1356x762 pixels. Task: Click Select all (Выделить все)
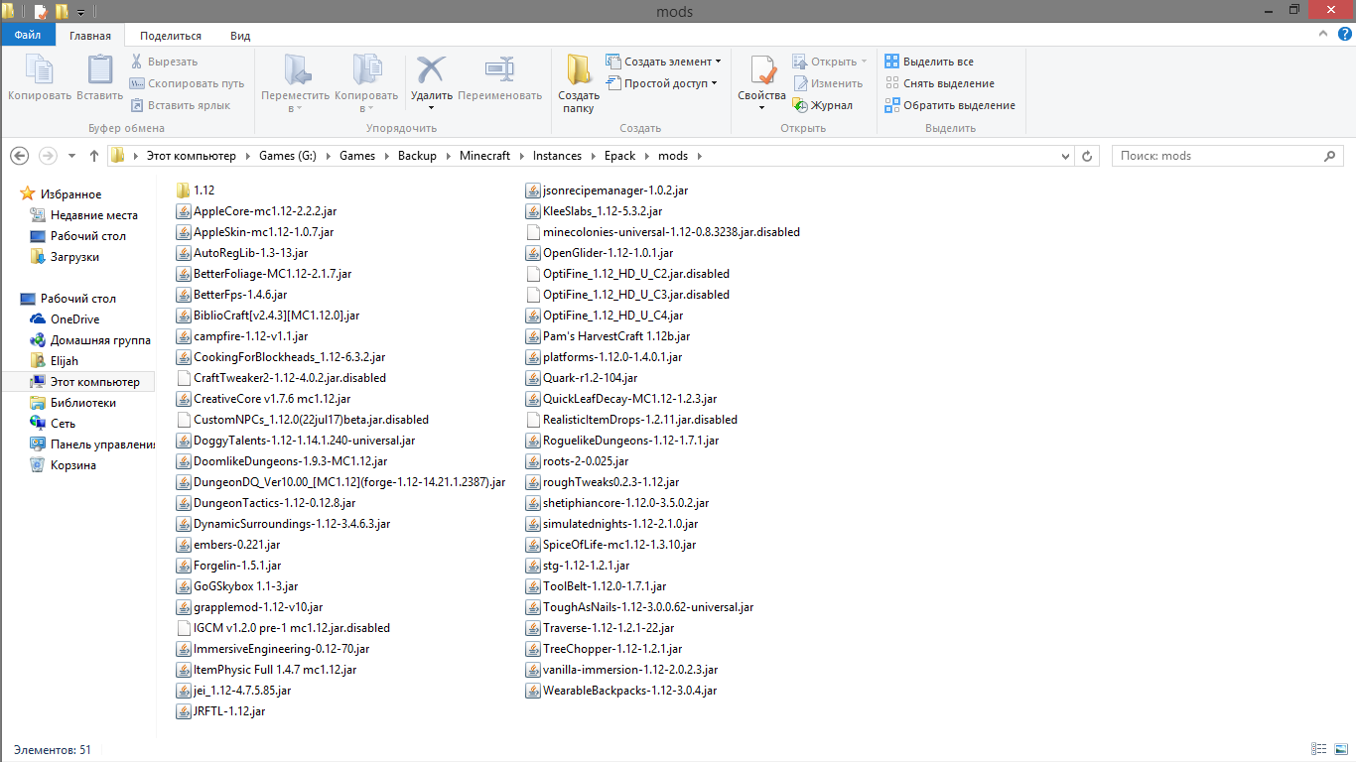[x=929, y=62]
